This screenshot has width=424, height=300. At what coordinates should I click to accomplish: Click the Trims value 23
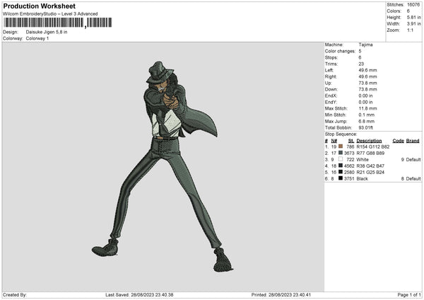[x=361, y=64]
